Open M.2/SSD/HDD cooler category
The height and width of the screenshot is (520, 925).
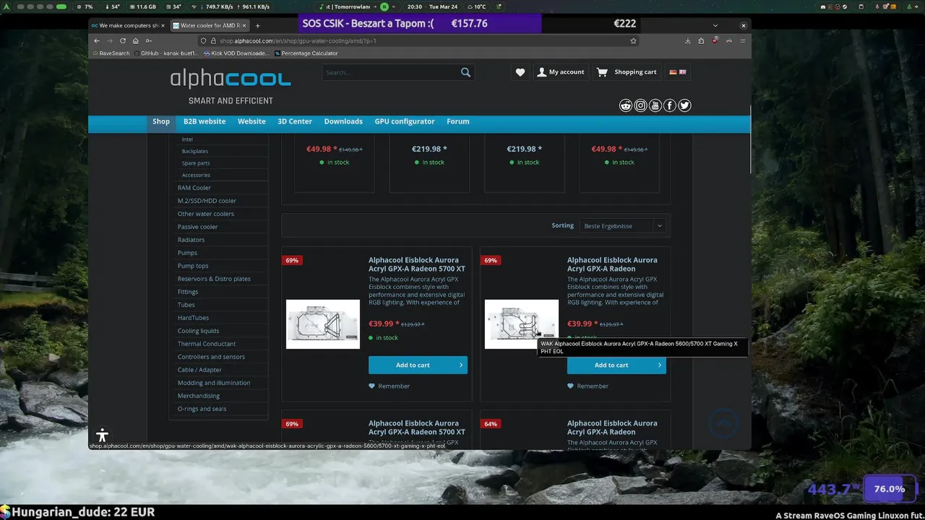(x=207, y=201)
